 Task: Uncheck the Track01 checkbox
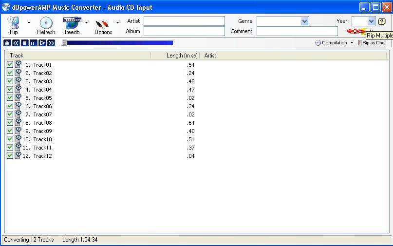coord(10,64)
